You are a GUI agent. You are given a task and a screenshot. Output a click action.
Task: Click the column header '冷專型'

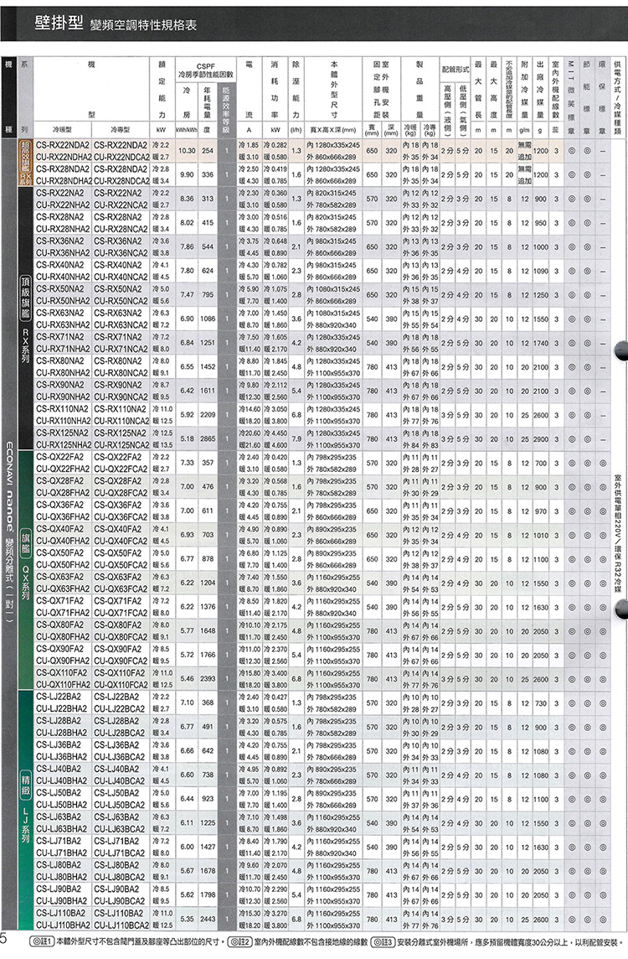pos(121,130)
